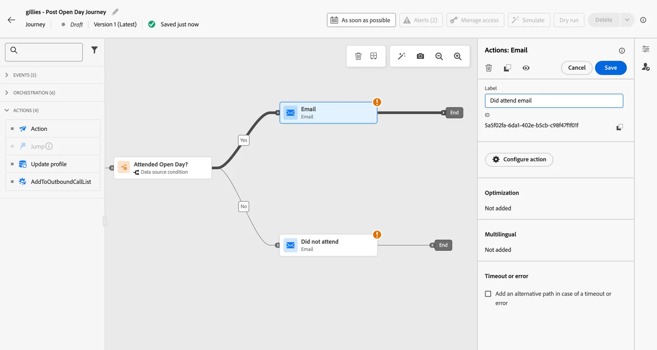Delete selected canvas items with trash icon
Image resolution: width=657 pixels, height=350 pixels.
358,56
